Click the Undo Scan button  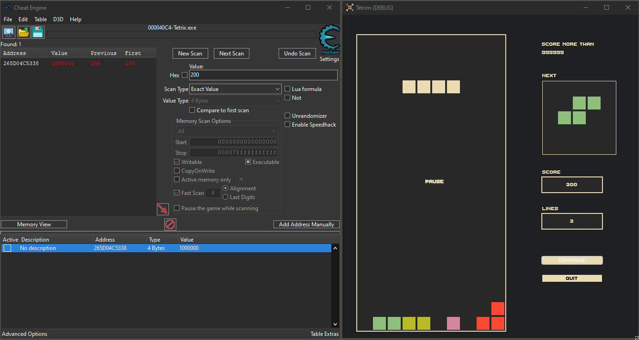point(297,54)
